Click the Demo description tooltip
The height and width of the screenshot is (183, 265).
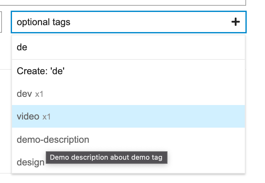click(x=107, y=158)
